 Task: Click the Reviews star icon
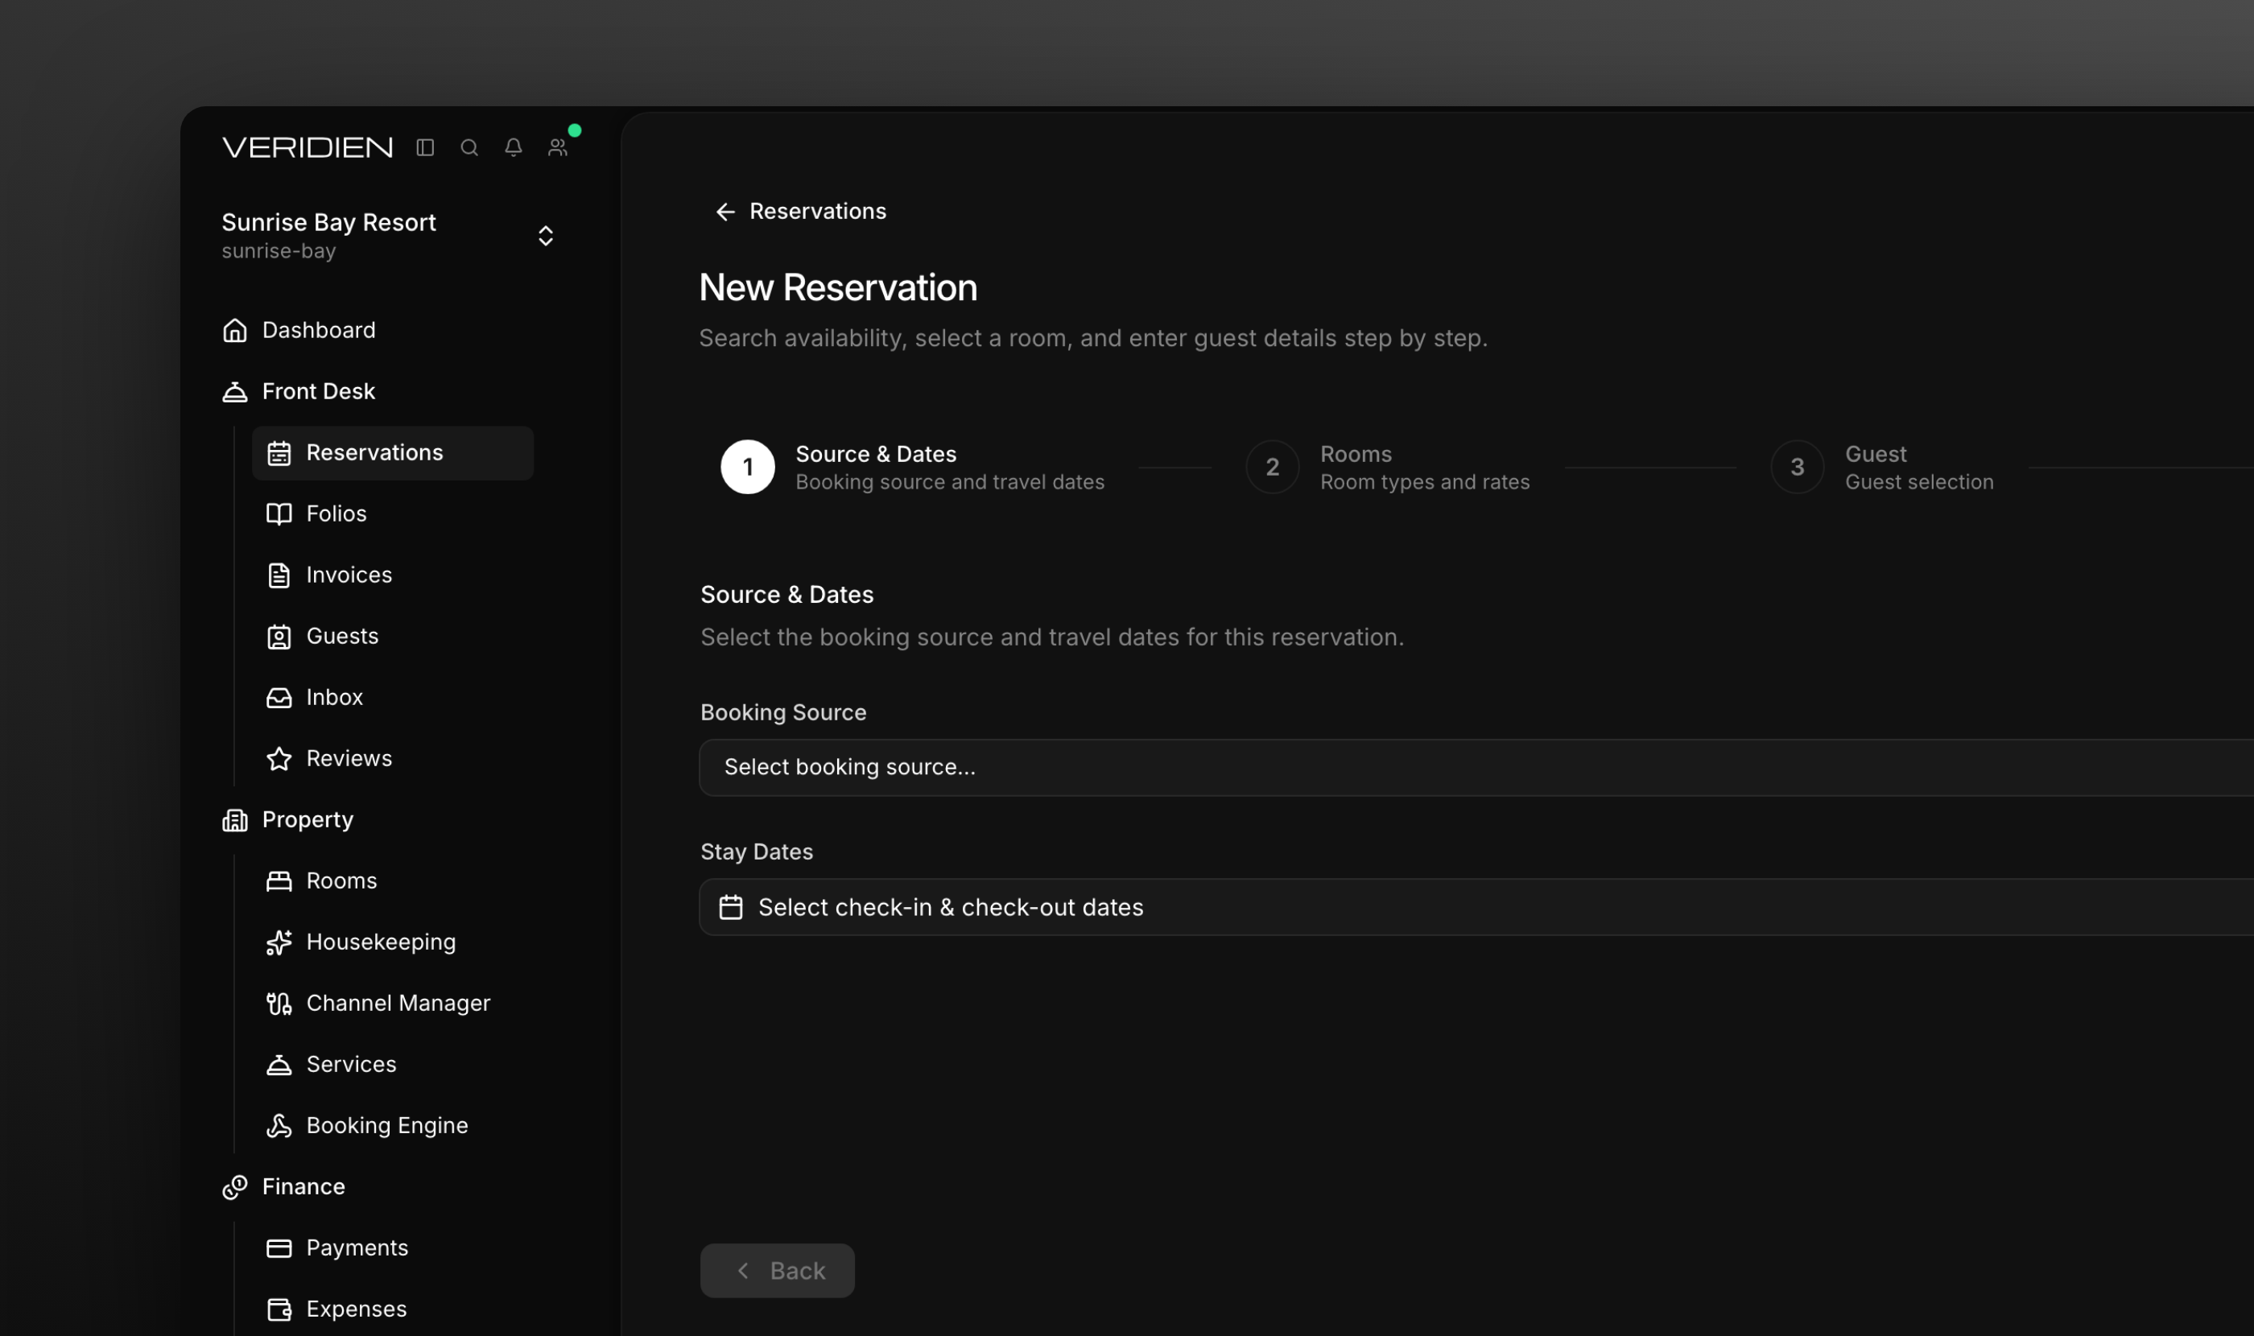(x=279, y=759)
